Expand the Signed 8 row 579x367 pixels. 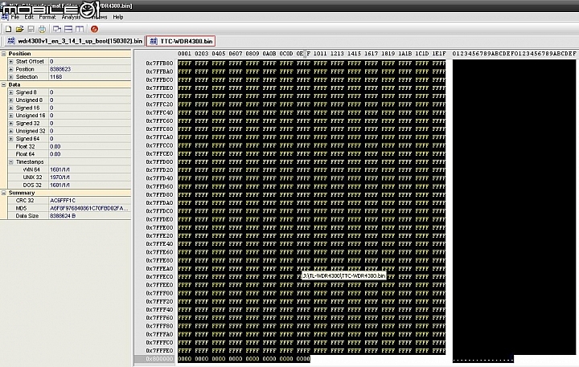tap(11, 92)
